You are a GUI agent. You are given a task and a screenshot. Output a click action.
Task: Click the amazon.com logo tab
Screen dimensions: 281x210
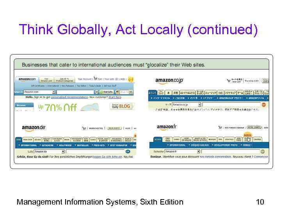click(27, 79)
